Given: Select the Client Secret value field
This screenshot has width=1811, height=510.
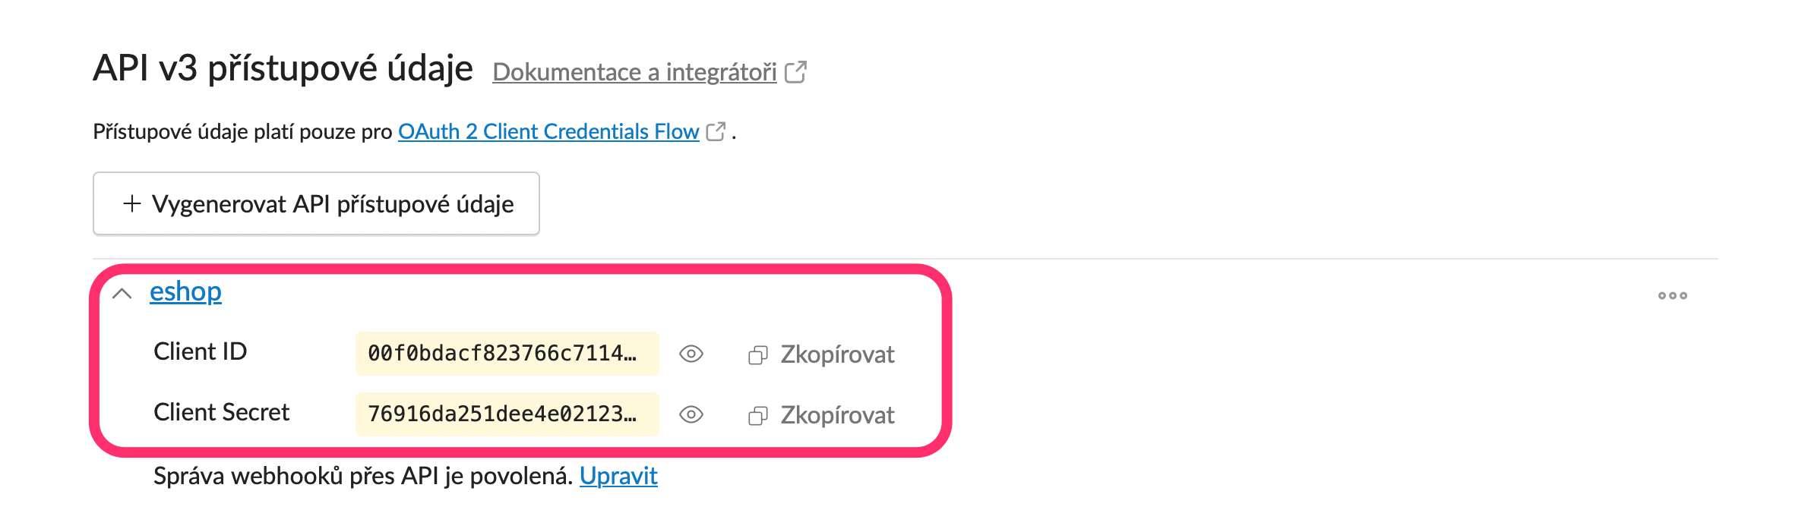Looking at the screenshot, I should (507, 414).
